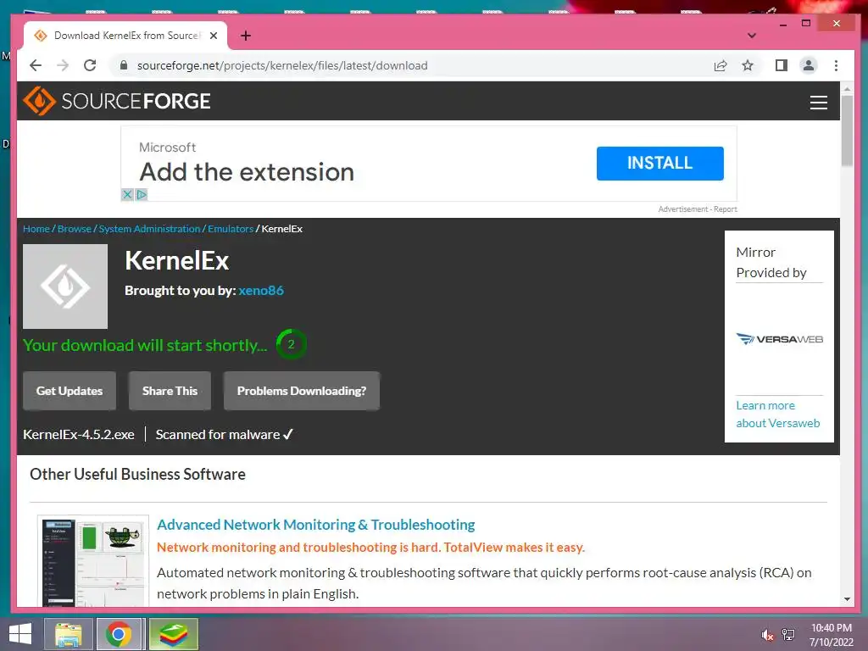Open the SourceForge hamburger menu

coord(818,103)
